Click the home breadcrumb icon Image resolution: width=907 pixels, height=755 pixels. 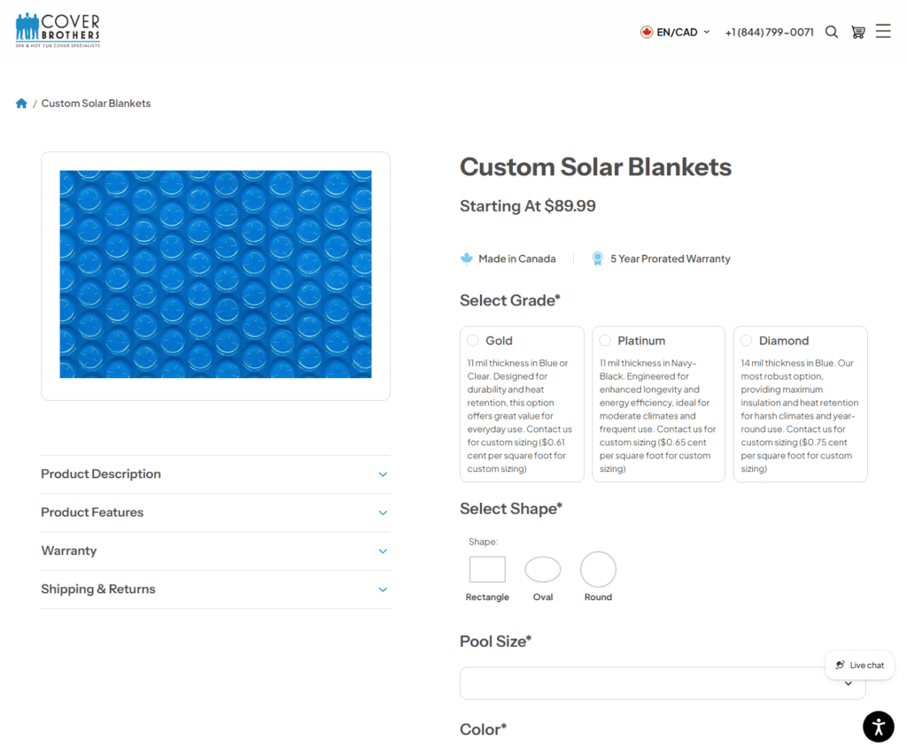(x=21, y=104)
